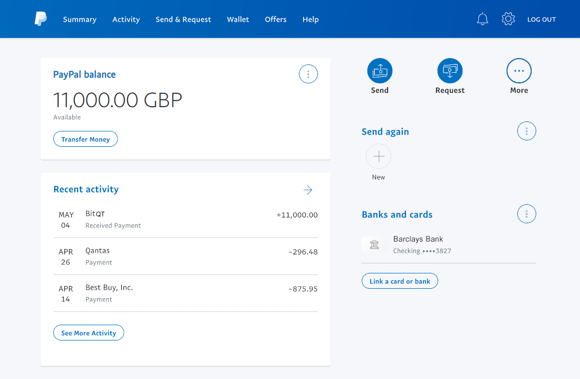Click the PayPal balance heading

tap(84, 74)
